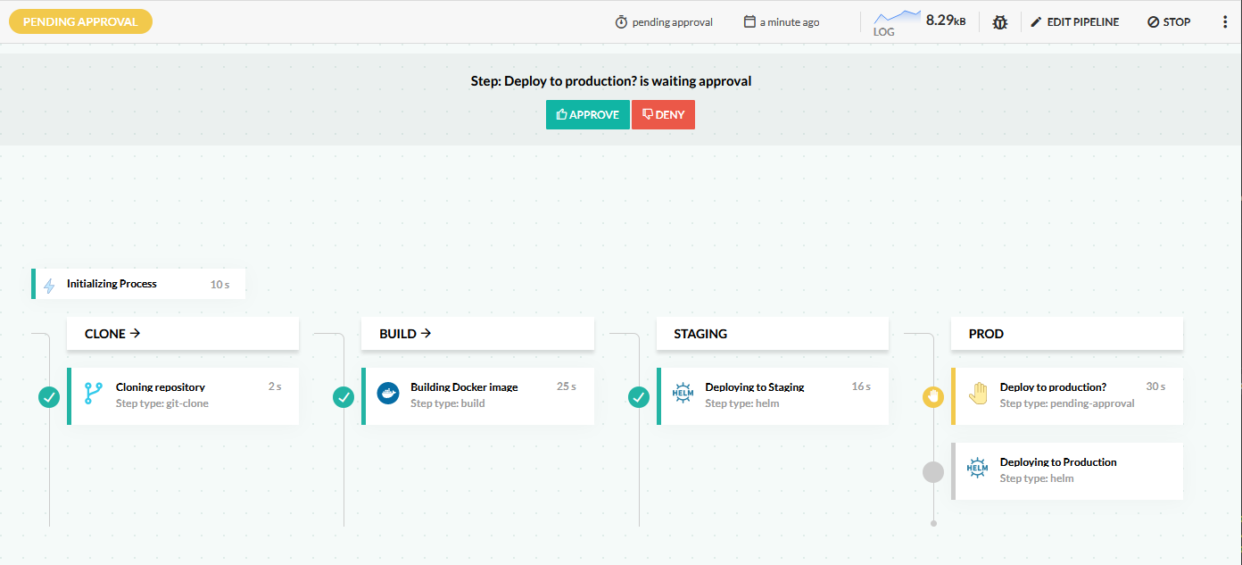Deny the production deployment
This screenshot has height=565, width=1242.
[x=663, y=114]
